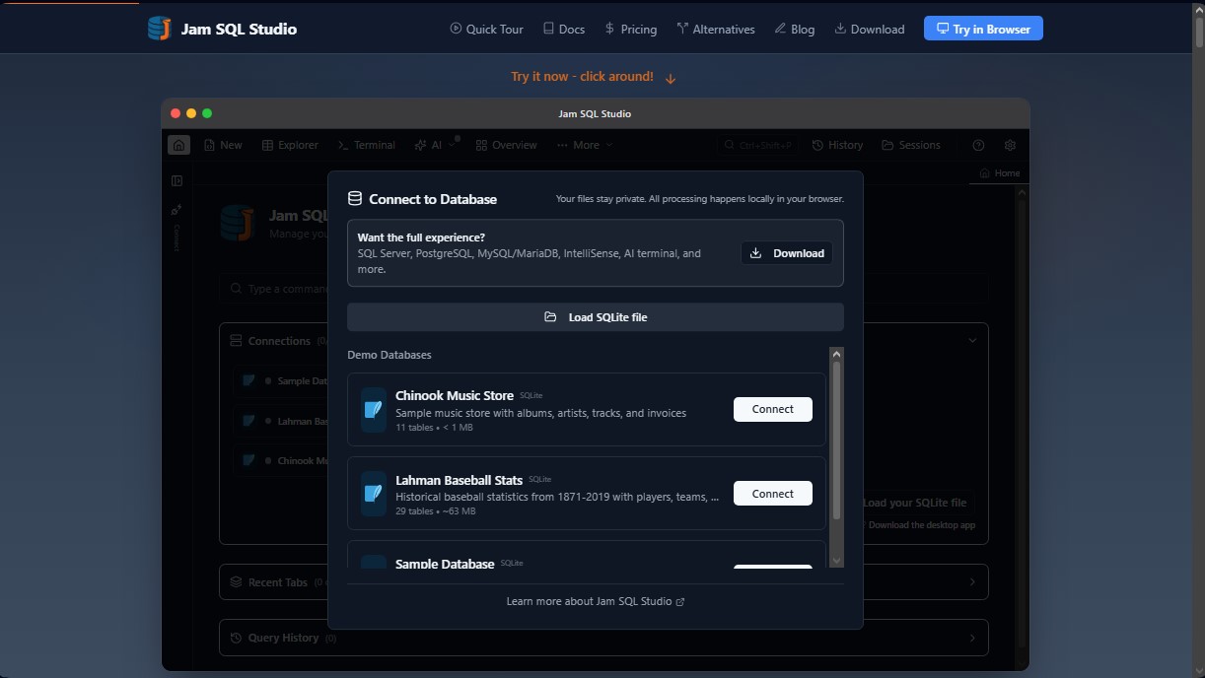This screenshot has height=678, width=1205.
Task: Open the help question mark icon
Action: (978, 145)
